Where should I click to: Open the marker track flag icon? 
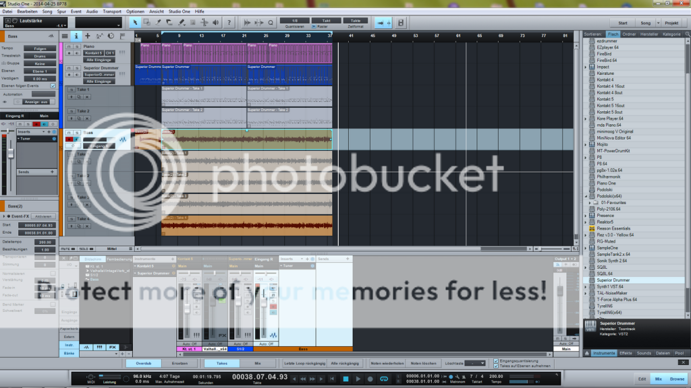(123, 36)
